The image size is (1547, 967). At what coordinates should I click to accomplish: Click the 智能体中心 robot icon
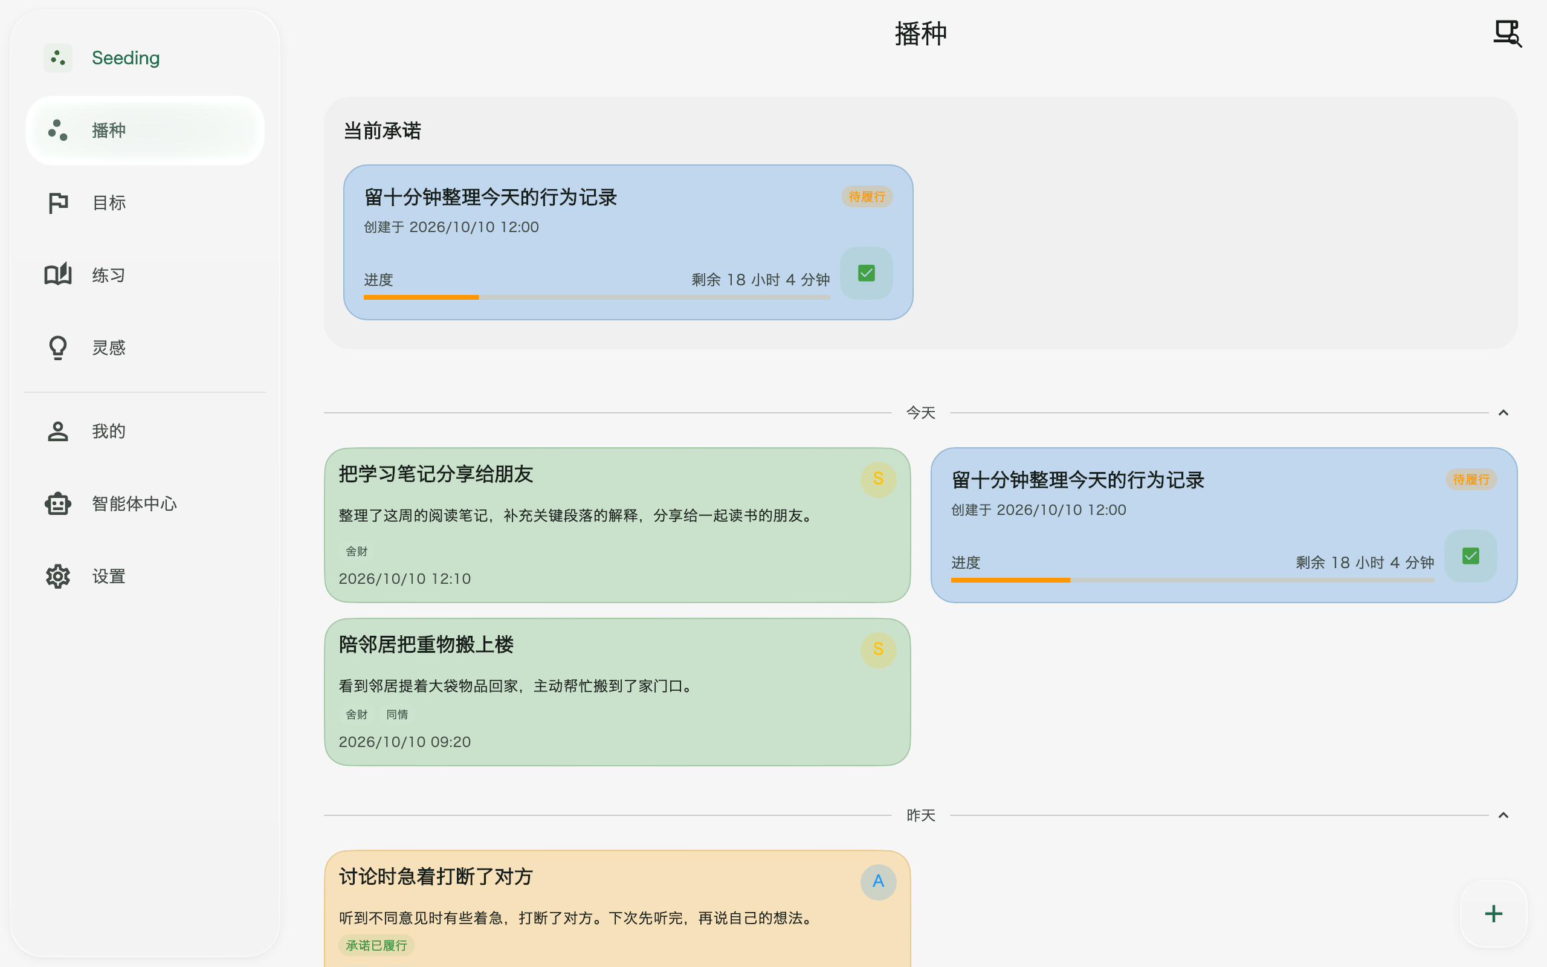pos(57,504)
